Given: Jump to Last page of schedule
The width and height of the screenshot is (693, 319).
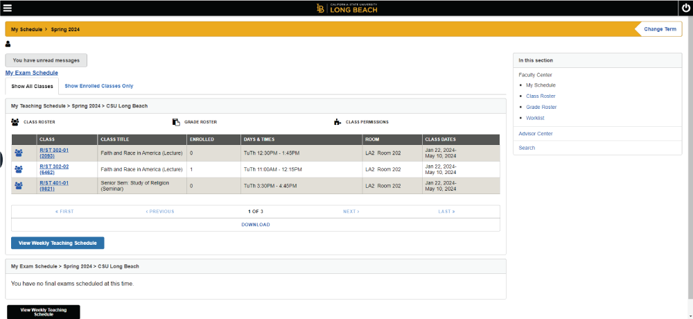Looking at the screenshot, I should point(446,212).
